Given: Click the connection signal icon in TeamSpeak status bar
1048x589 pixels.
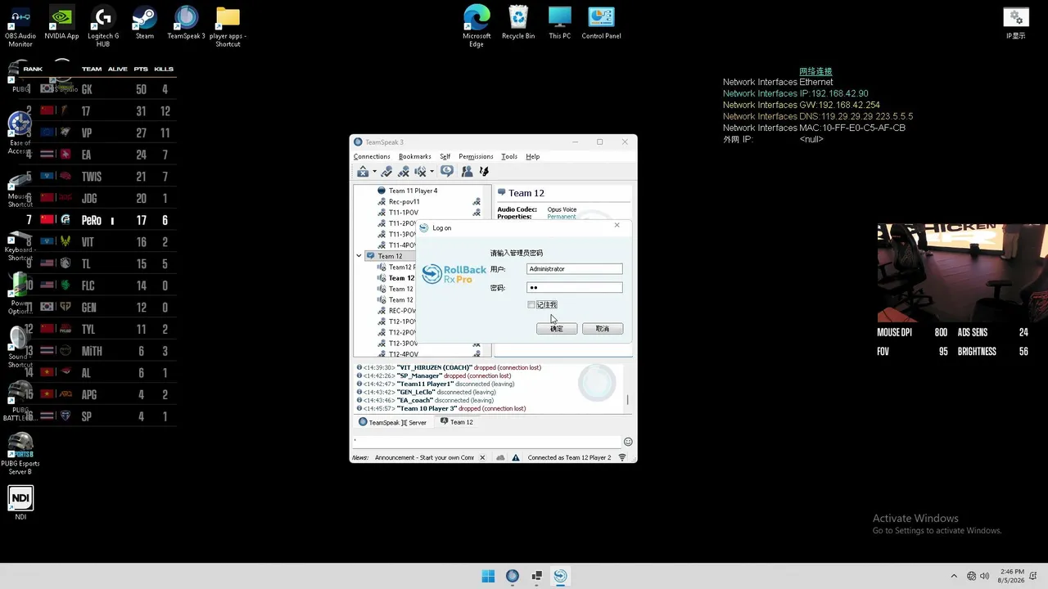Looking at the screenshot, I should [622, 458].
